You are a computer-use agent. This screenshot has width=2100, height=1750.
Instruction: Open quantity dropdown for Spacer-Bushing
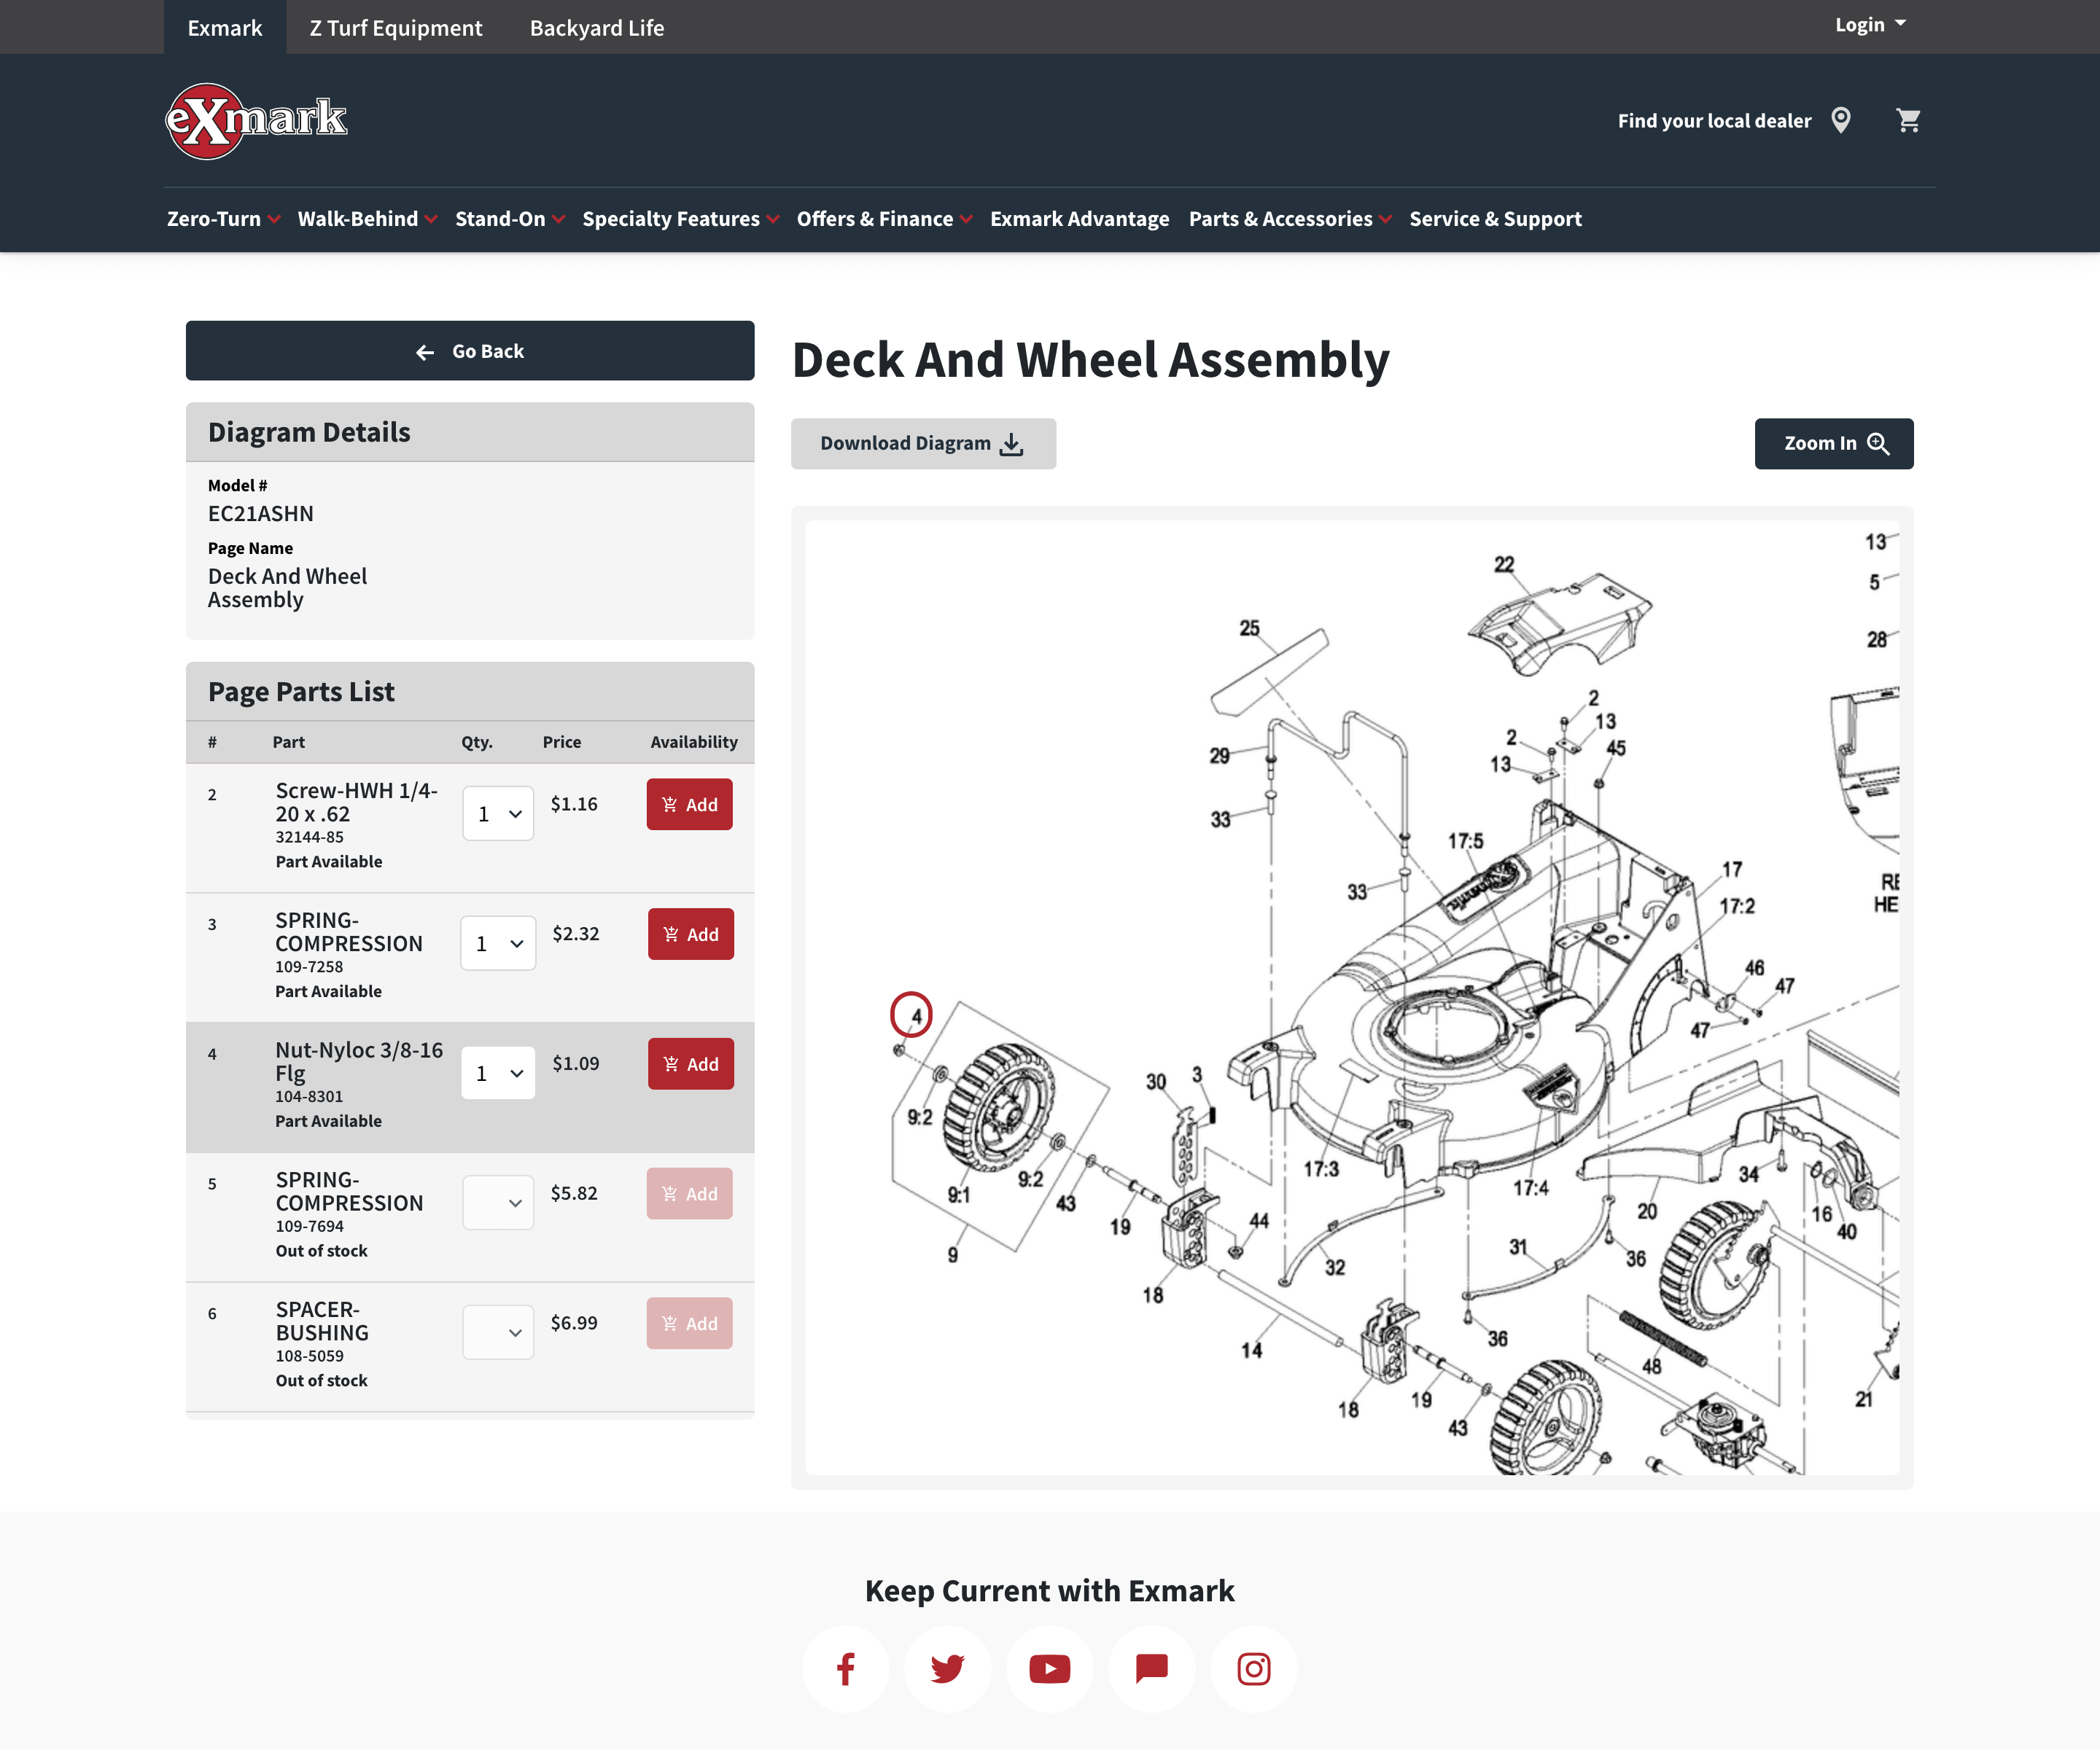click(x=498, y=1332)
